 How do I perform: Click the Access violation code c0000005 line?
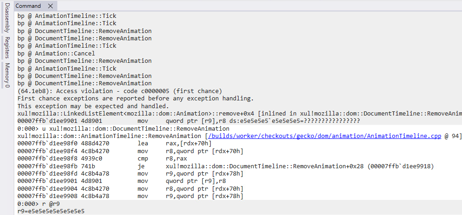click(x=120, y=91)
